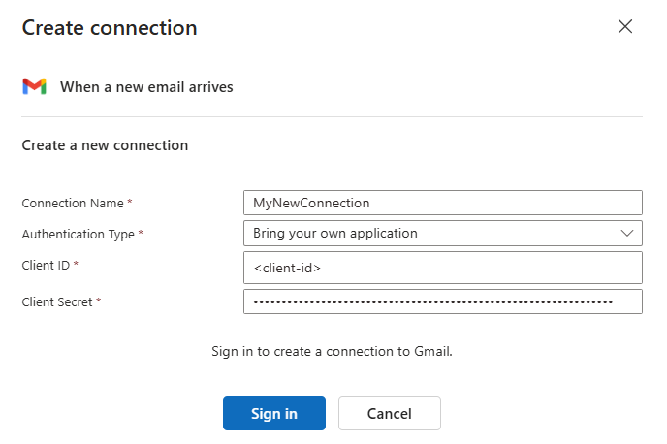Image resolution: width=667 pixels, height=444 pixels.
Task: Click the 'Create connection' dialog title
Action: click(110, 28)
